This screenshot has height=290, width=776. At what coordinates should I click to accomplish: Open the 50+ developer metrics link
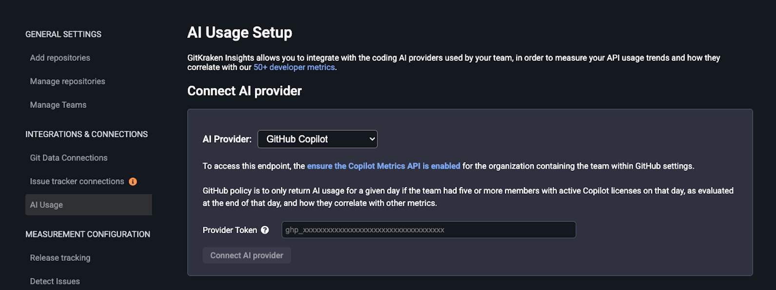(294, 67)
